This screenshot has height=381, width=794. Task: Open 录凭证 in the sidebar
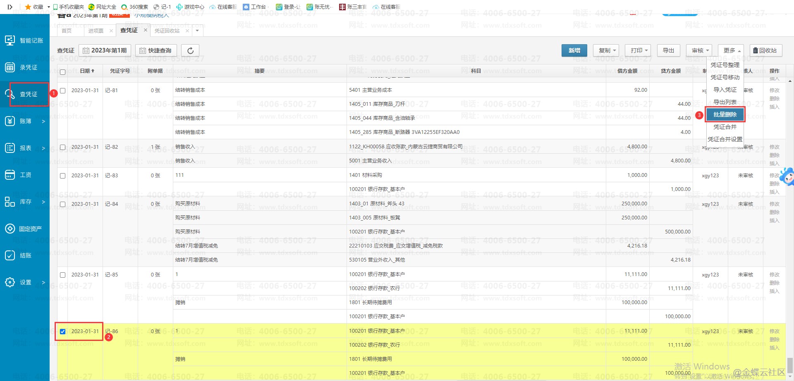[25, 67]
